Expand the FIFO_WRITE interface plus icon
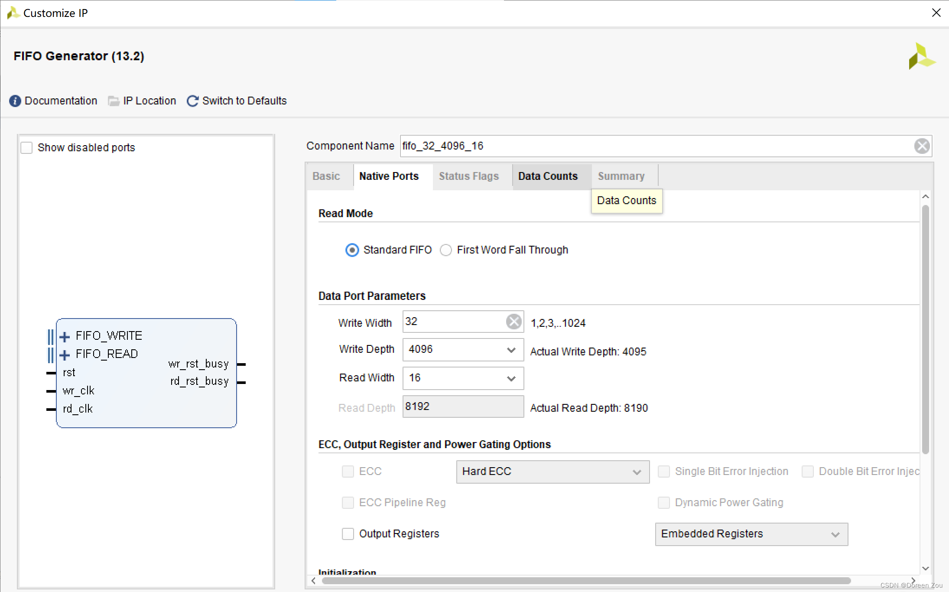 pyautogui.click(x=65, y=337)
